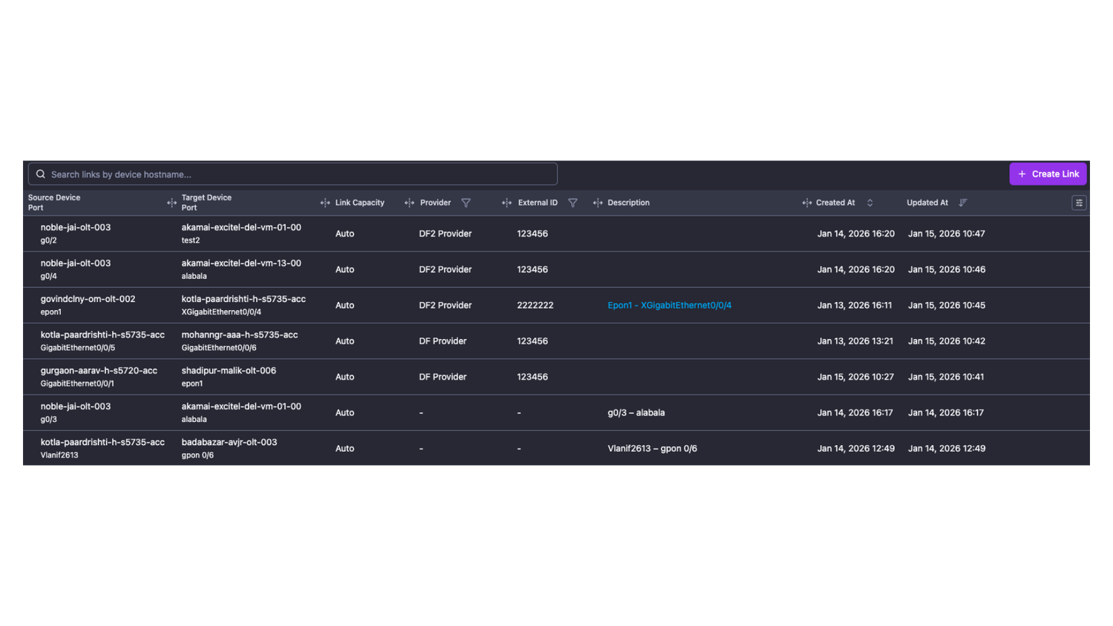Click created time Jan 14, 2026 12:49
Image resolution: width=1113 pixels, height=626 pixels.
point(856,448)
